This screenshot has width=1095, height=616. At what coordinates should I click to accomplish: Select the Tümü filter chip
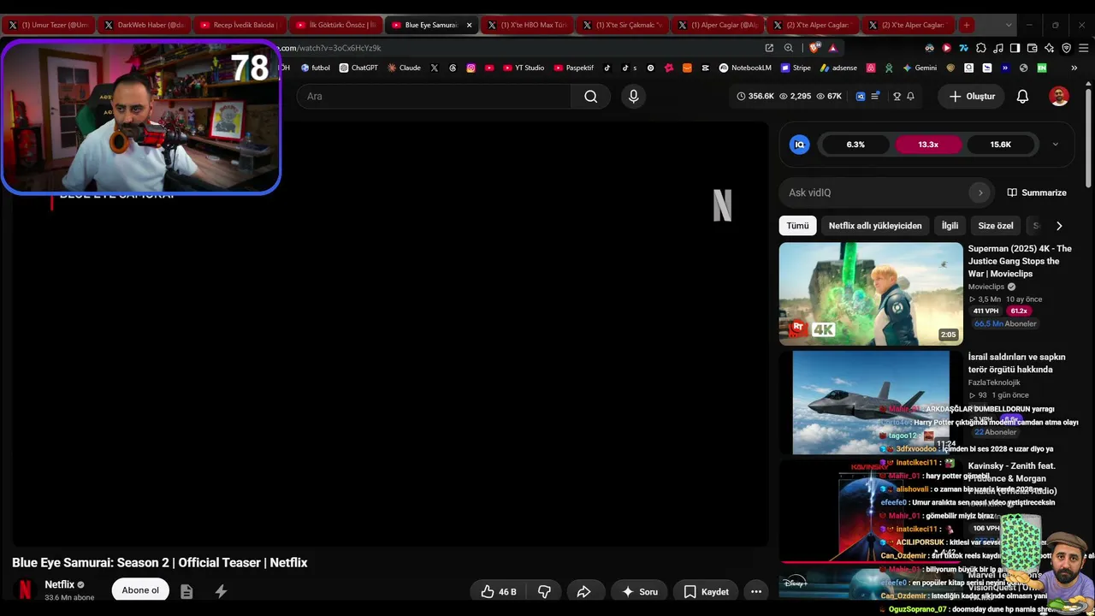coord(797,226)
